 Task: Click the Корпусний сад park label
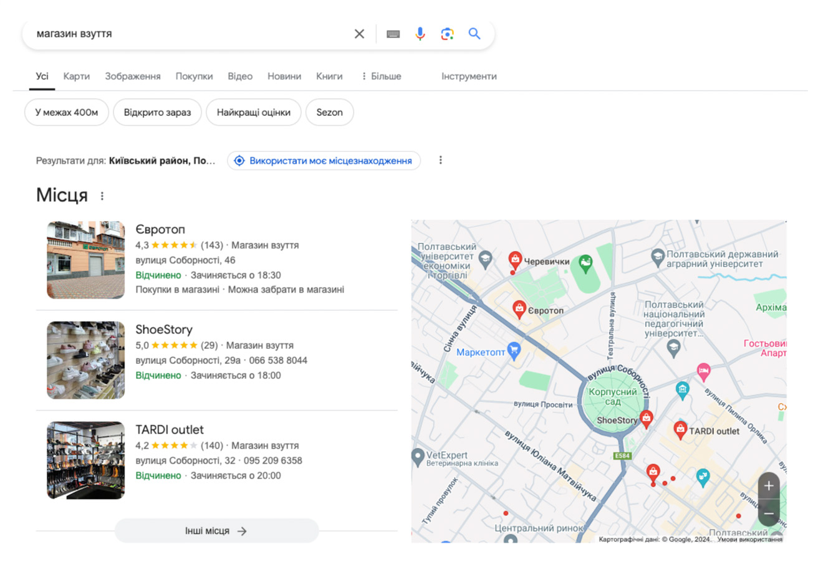point(613,397)
